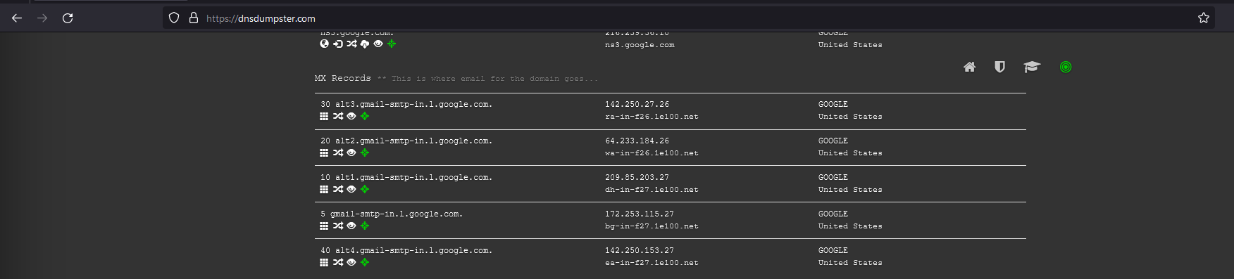Click the eye icon for gmail-smtp-in.l.google.com record
1234x279 pixels.
click(x=351, y=226)
